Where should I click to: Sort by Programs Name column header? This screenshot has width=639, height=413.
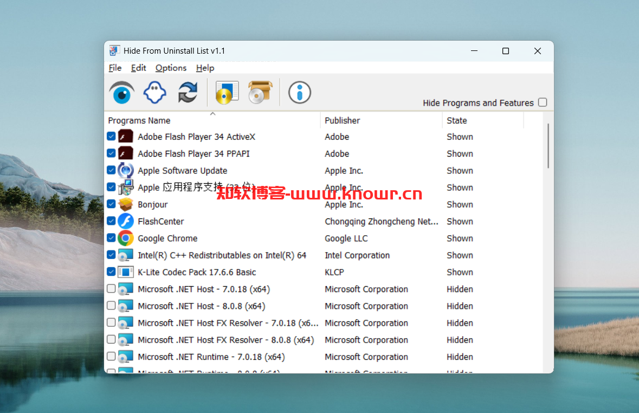[x=212, y=121]
